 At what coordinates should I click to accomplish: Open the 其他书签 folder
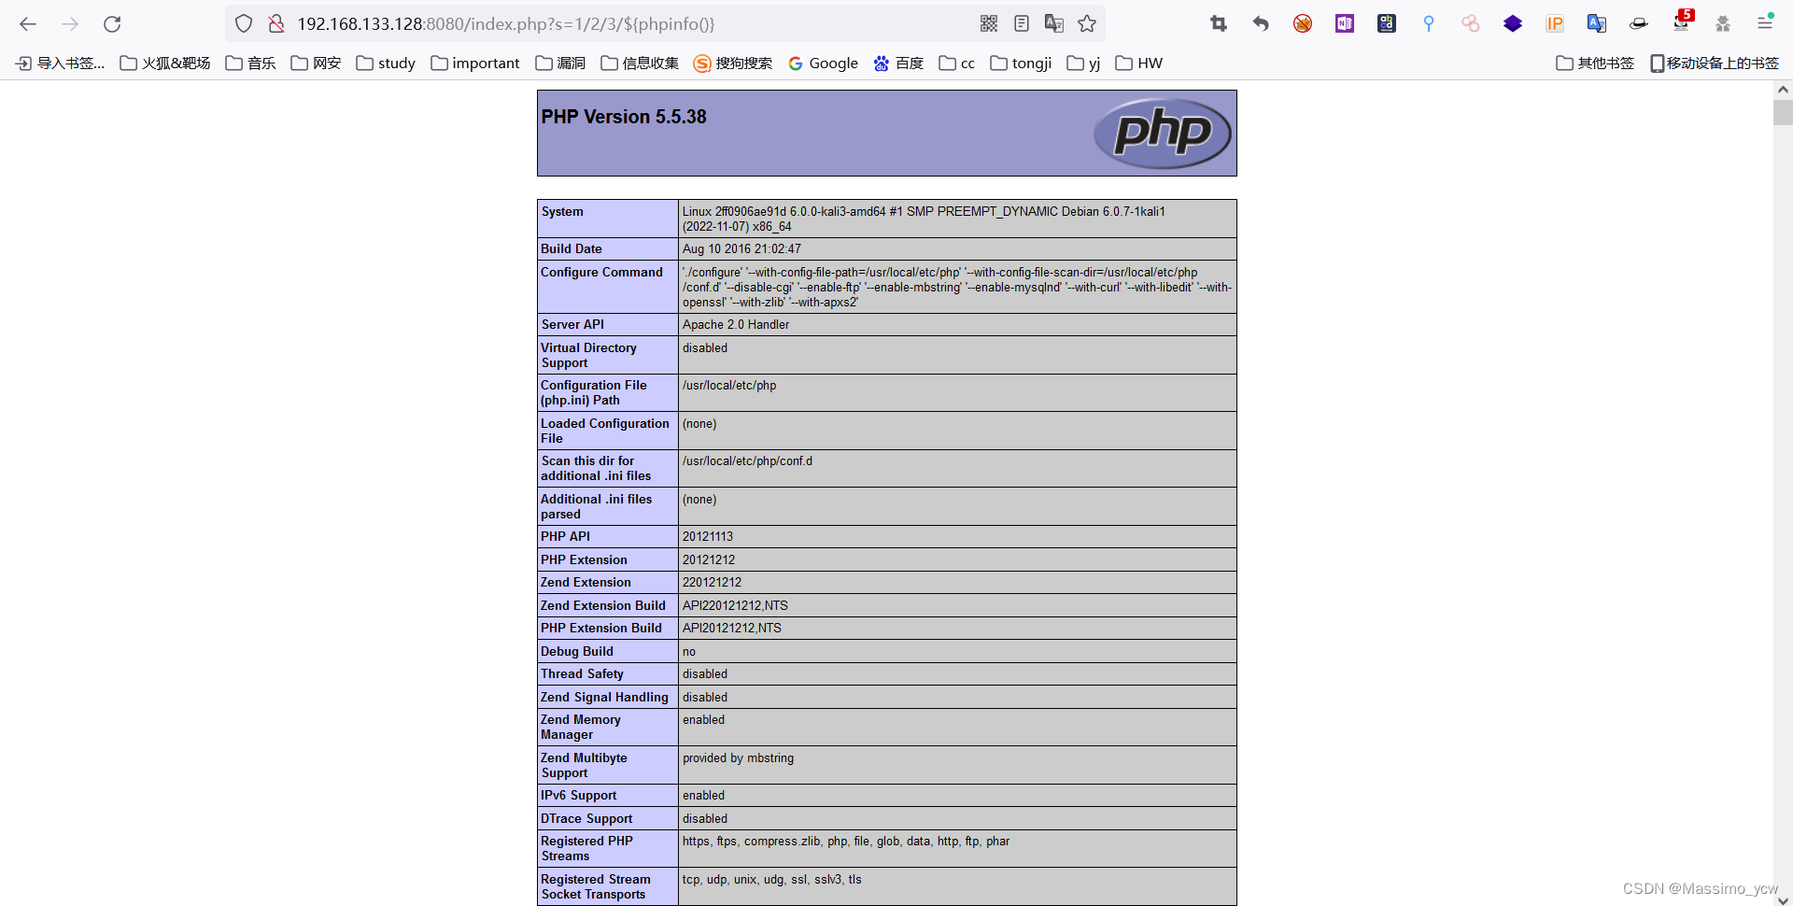click(1595, 64)
